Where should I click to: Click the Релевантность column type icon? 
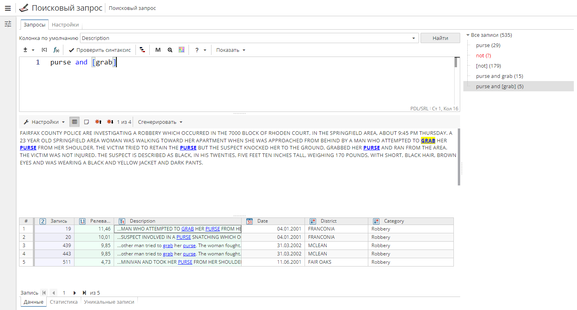[x=82, y=221]
